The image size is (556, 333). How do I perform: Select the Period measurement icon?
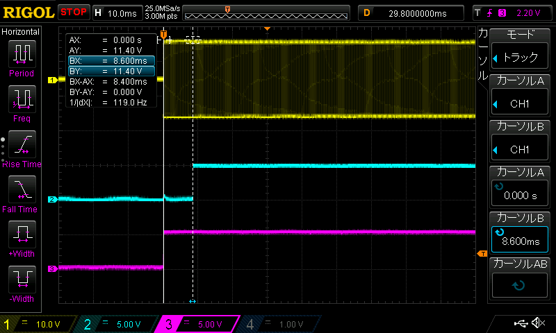tap(22, 54)
